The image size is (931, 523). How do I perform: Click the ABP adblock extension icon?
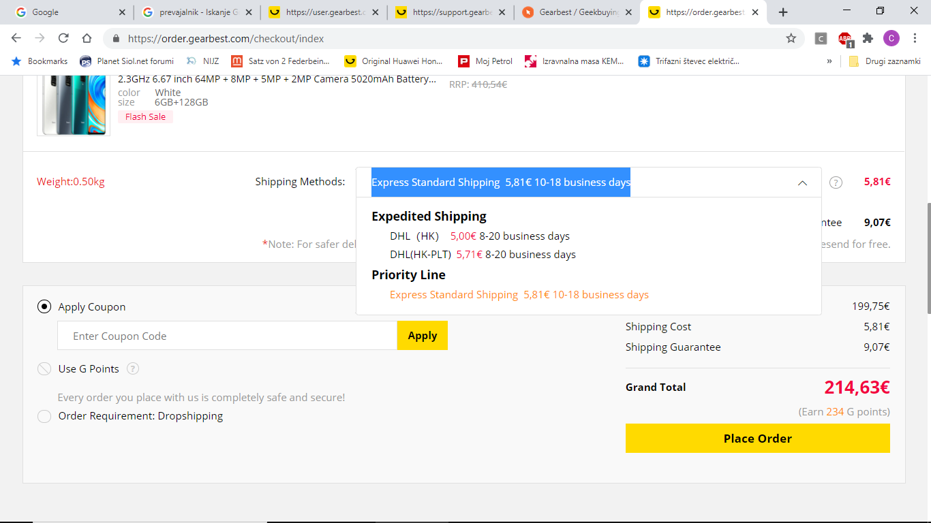pyautogui.click(x=845, y=39)
